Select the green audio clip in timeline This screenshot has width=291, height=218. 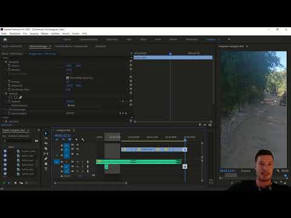[x=139, y=162]
